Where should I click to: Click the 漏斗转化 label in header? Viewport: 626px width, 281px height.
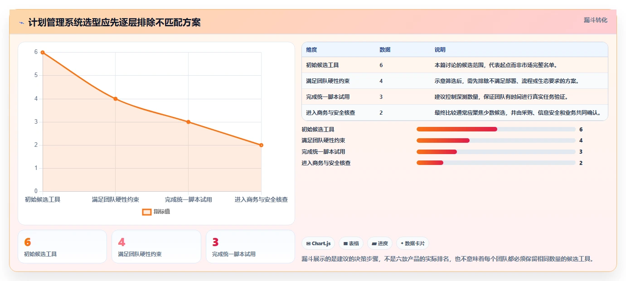595,20
